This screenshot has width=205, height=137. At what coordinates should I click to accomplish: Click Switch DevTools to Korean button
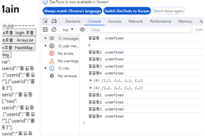(127, 11)
